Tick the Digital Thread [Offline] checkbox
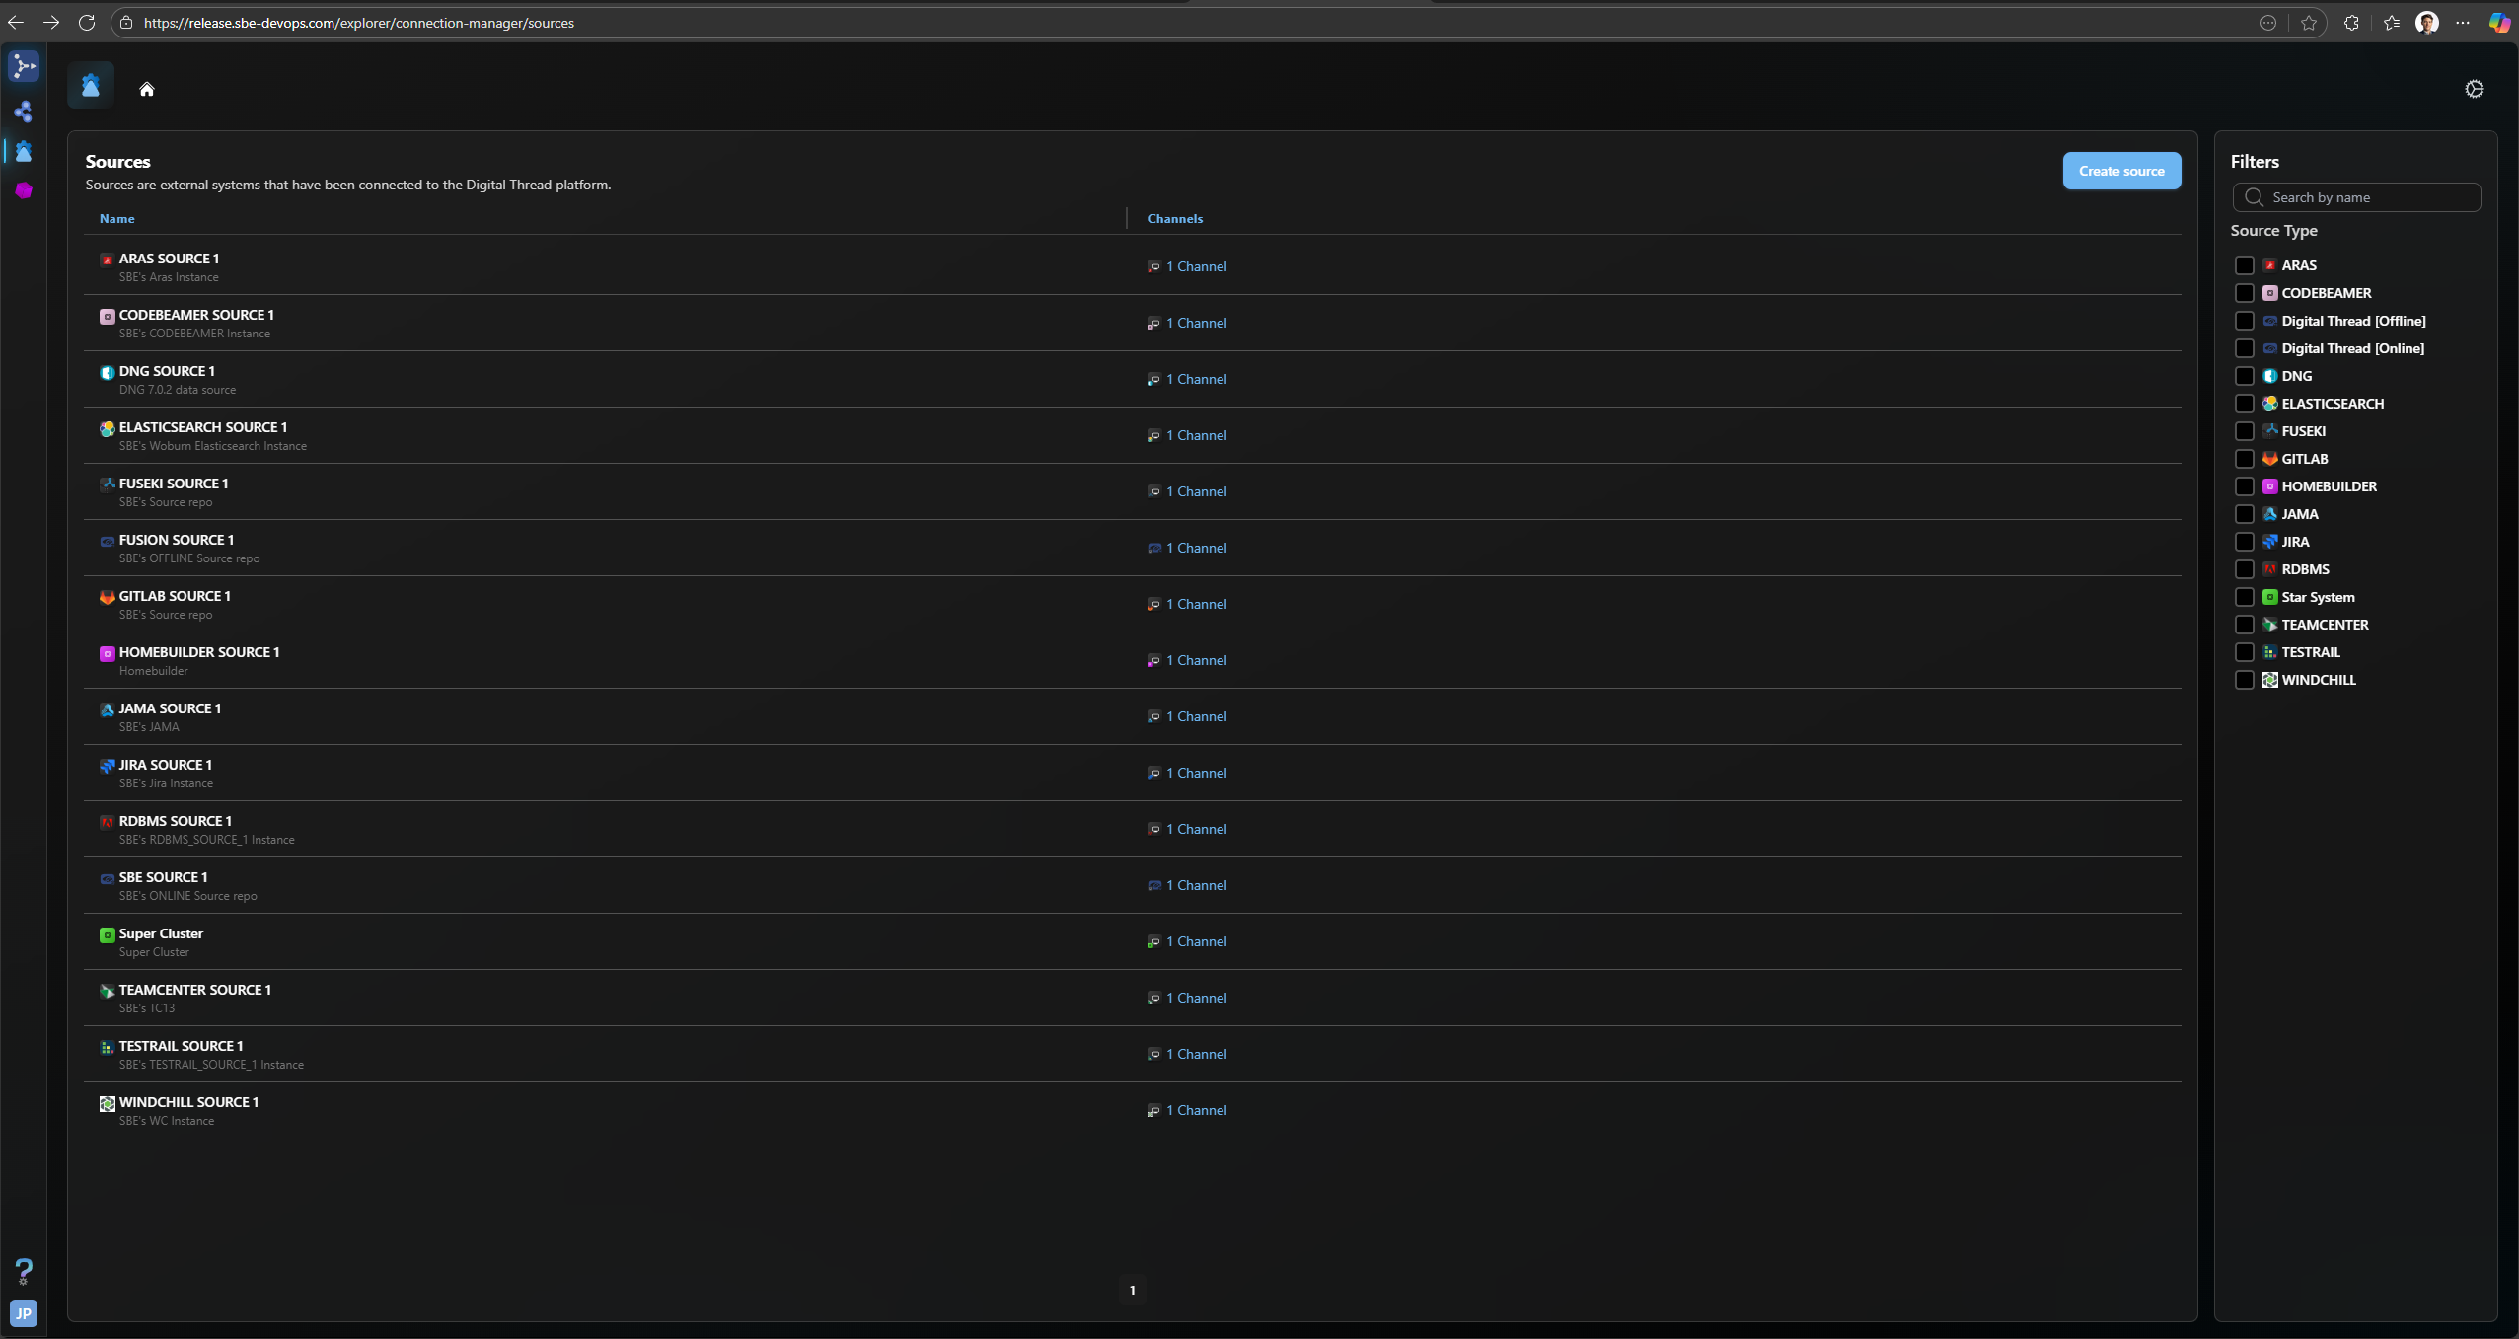Image resolution: width=2519 pixels, height=1339 pixels. tap(2244, 321)
